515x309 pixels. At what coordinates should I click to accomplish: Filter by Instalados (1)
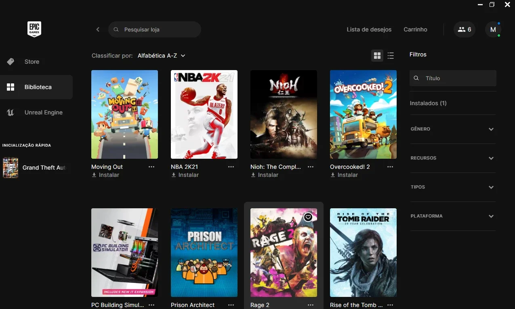(428, 103)
